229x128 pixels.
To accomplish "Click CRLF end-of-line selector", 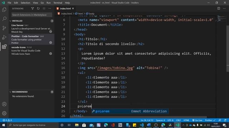I will coord(178,120).
